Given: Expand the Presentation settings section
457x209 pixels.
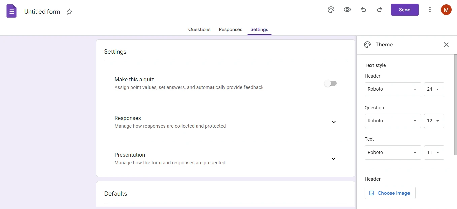Looking at the screenshot, I should coord(333,158).
